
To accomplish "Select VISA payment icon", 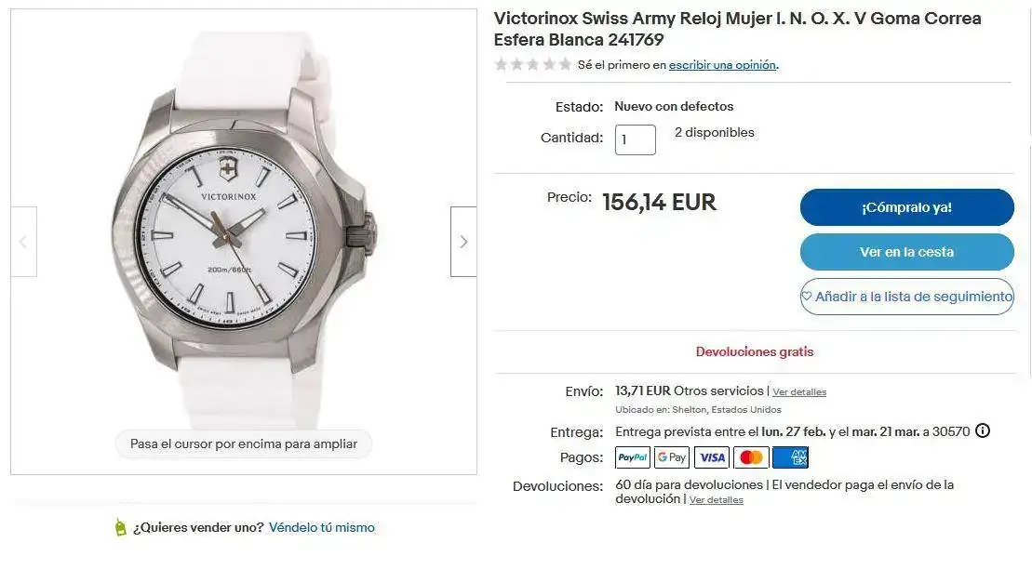I will click(712, 457).
